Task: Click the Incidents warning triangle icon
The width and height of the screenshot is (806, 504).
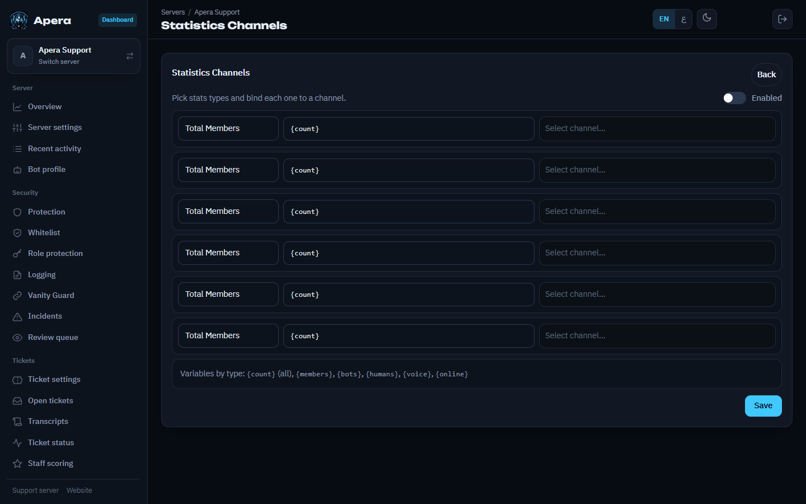Action: [17, 316]
